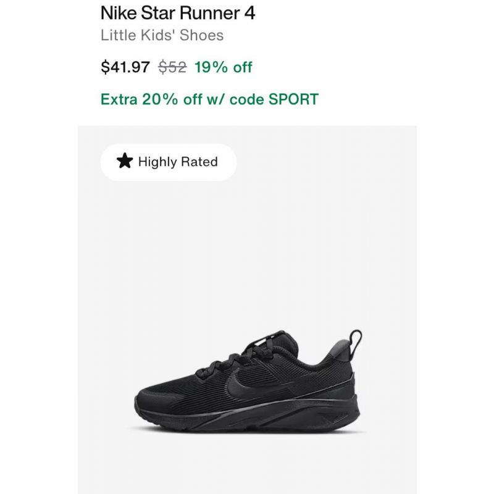Click the $41.97 sale price
494x494 pixels.
125,67
